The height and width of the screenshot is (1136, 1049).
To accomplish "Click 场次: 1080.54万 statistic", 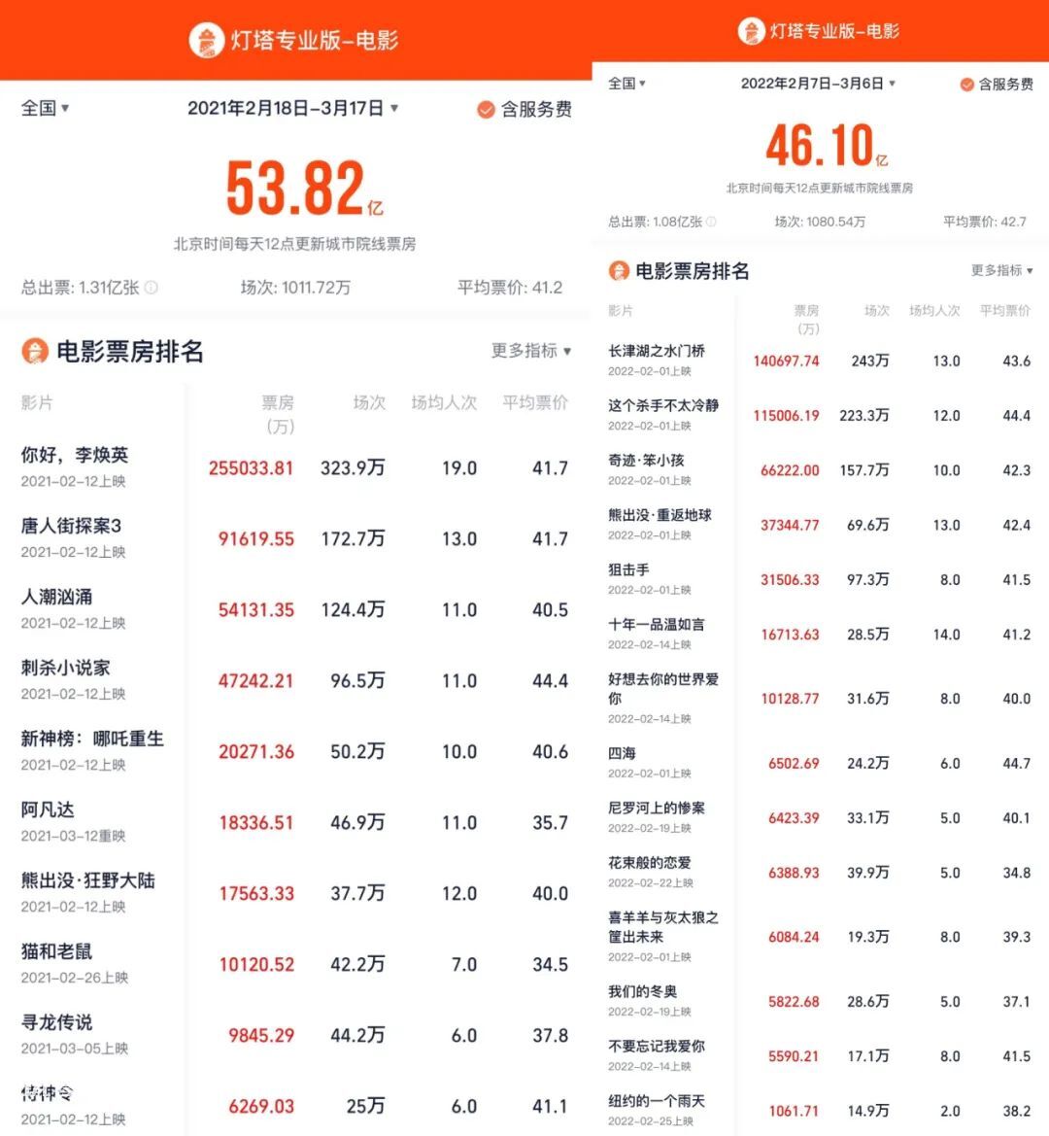I will coord(820,222).
